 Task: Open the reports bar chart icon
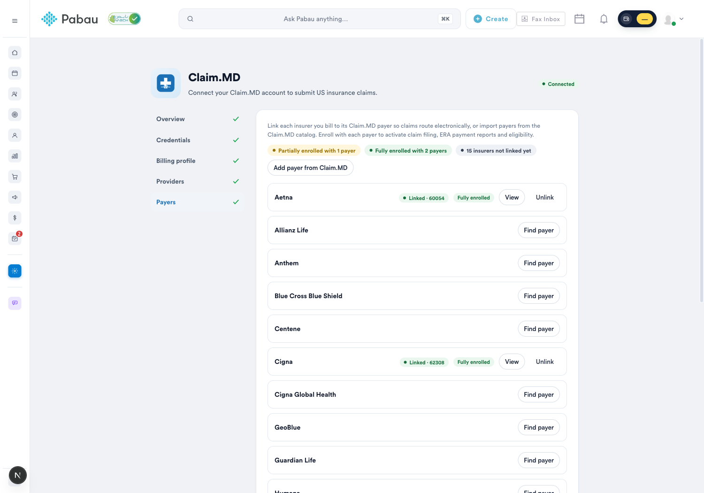15,156
